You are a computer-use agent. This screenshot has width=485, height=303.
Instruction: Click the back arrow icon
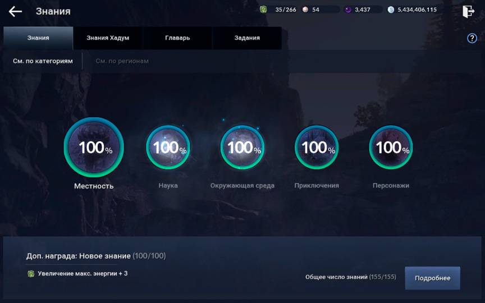pos(15,11)
